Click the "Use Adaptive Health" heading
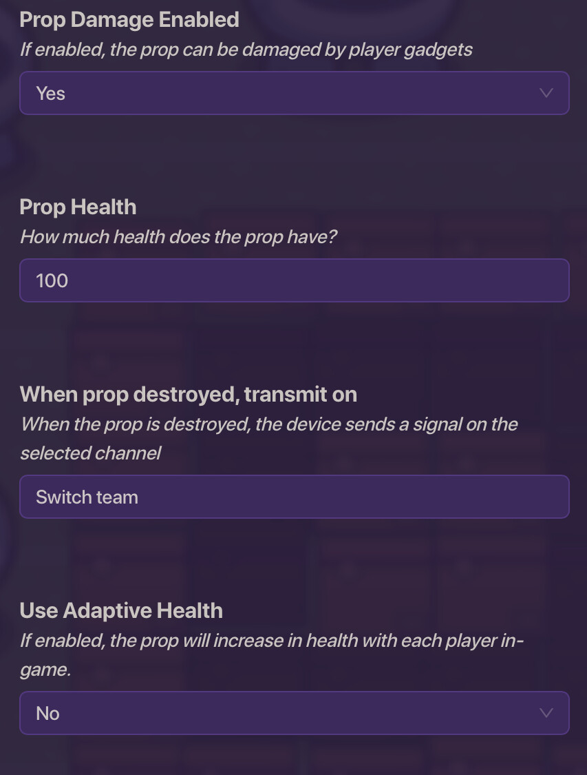Viewport: 587px width, 775px height. pos(121,610)
